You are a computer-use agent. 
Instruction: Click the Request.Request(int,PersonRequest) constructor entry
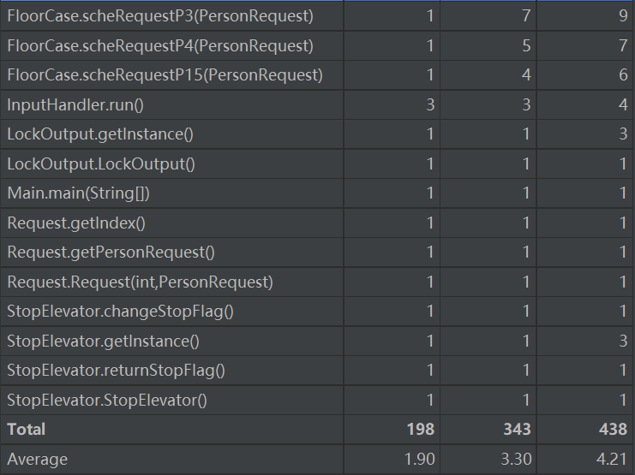coord(140,282)
